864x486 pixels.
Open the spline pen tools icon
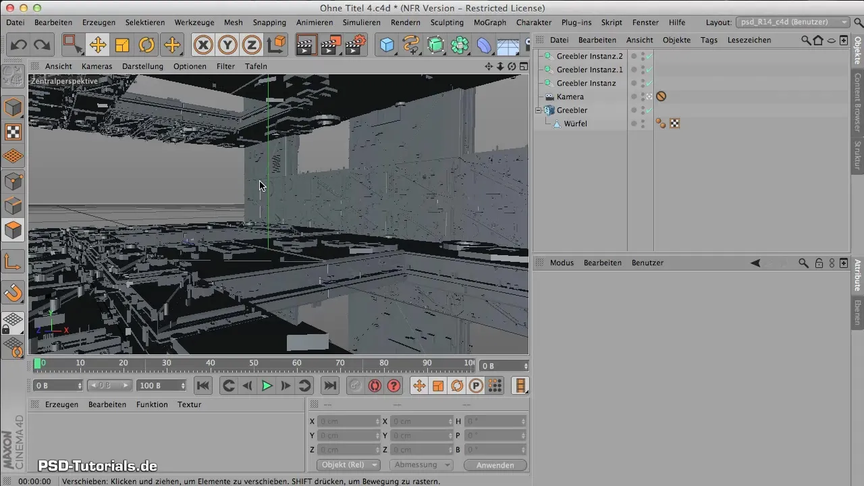coord(411,45)
